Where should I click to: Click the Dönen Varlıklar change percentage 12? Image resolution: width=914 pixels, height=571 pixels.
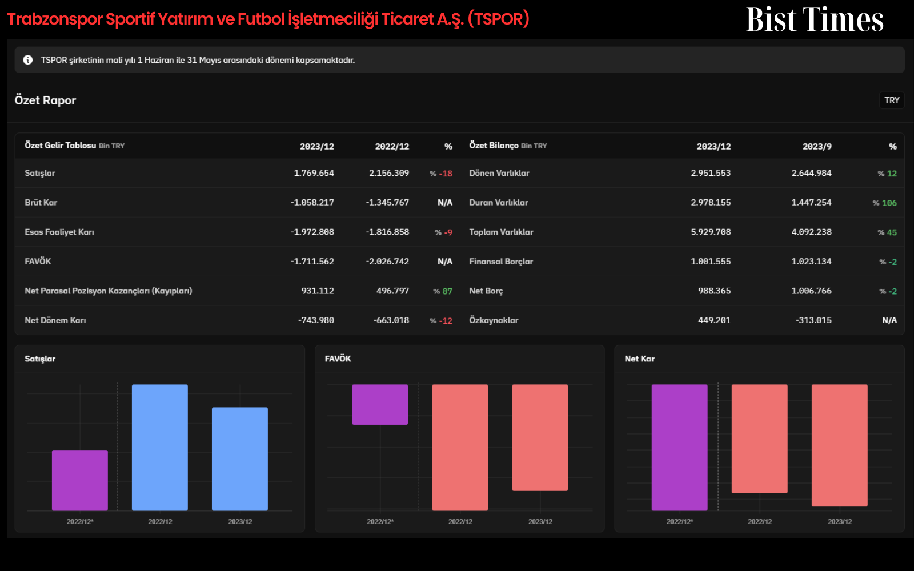[887, 174]
